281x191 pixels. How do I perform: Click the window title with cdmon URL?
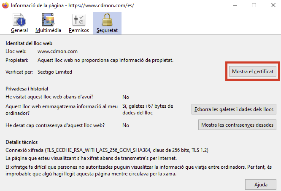click(x=73, y=5)
